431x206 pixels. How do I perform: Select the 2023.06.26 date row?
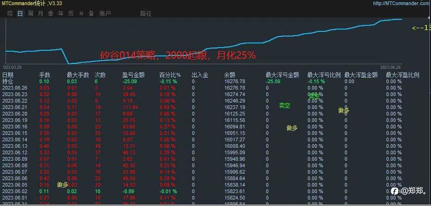tap(15, 88)
